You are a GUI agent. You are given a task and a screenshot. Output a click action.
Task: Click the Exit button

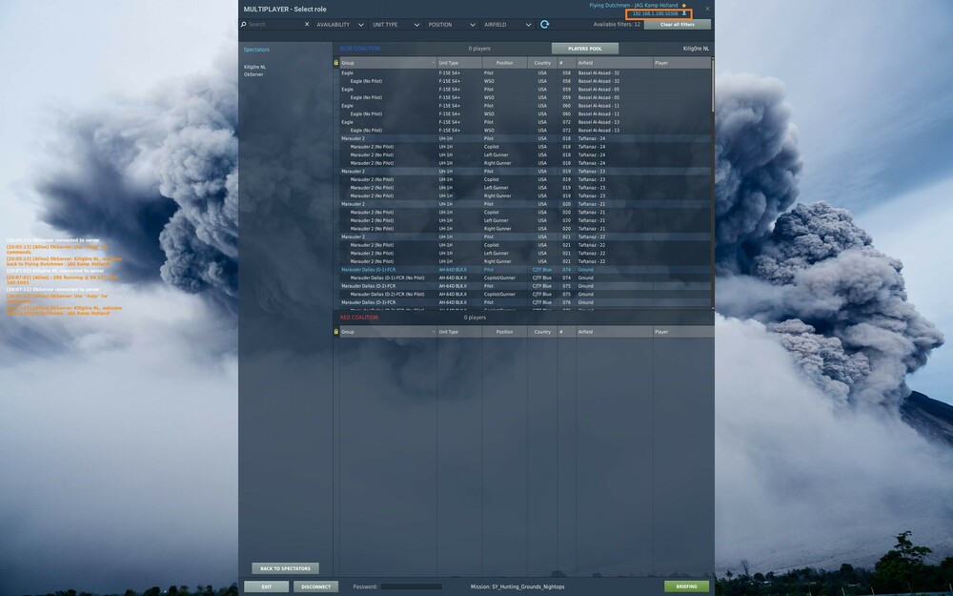[x=266, y=586]
